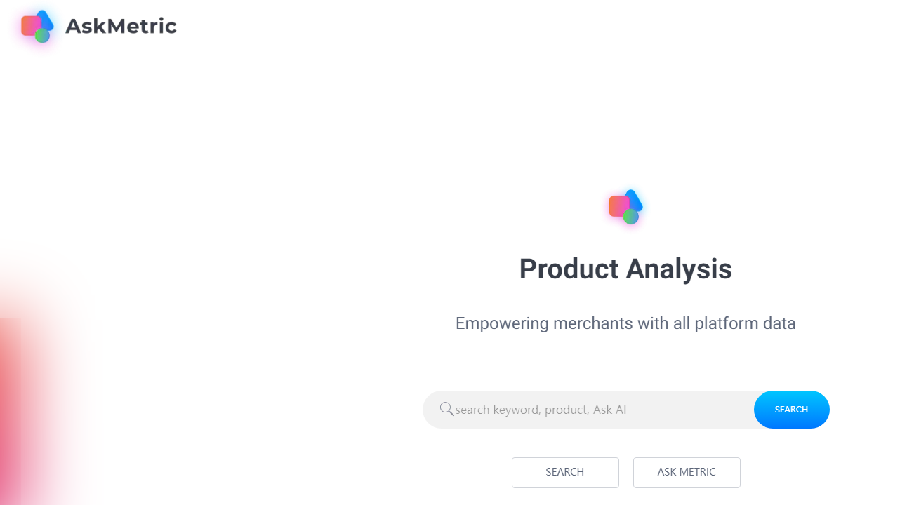Click the Product Analysis heading
907x505 pixels.
pyautogui.click(x=625, y=269)
